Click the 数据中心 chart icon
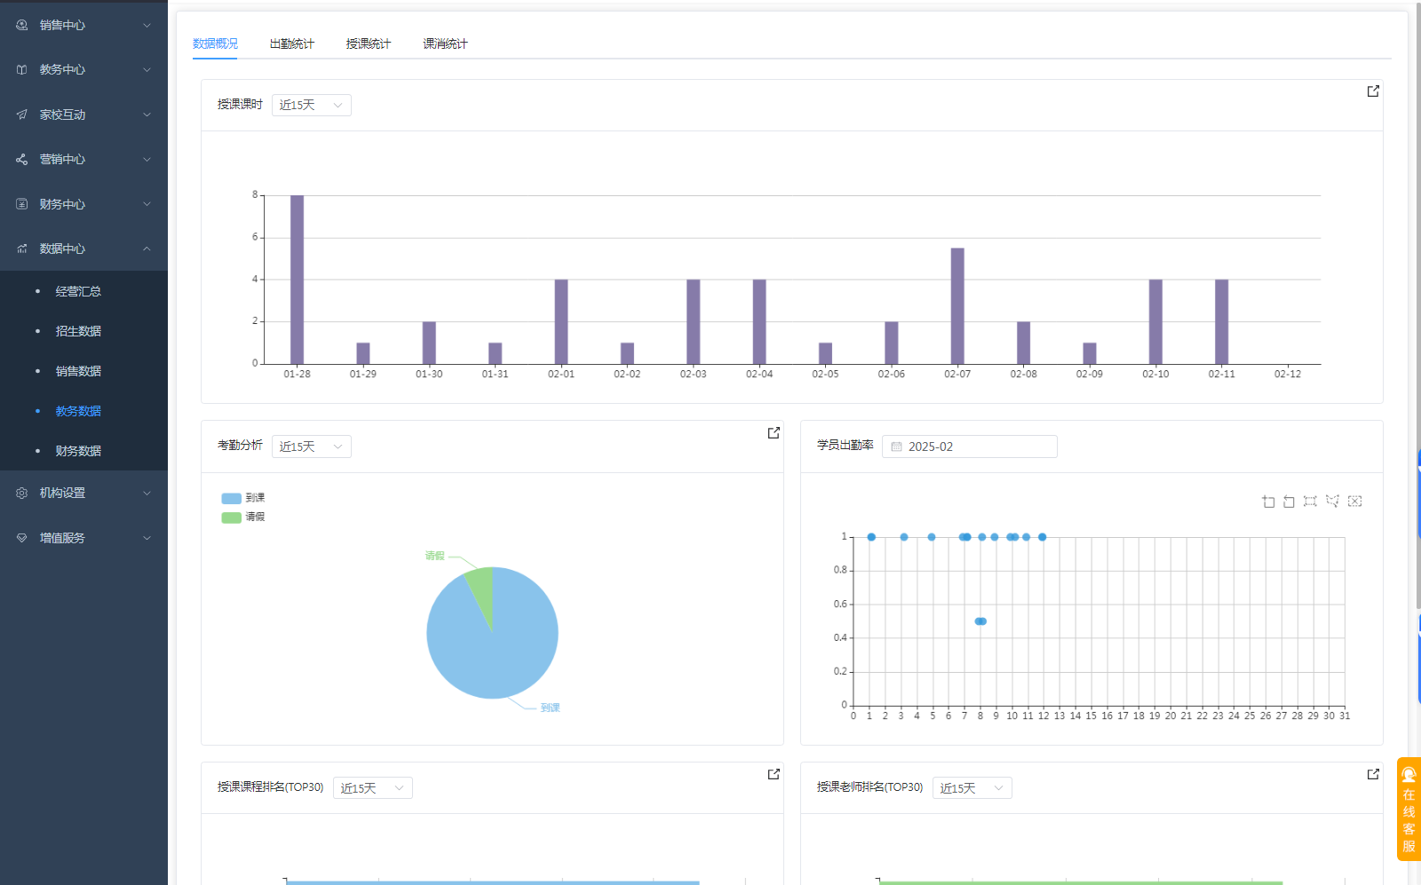The width and height of the screenshot is (1421, 885). [22, 249]
